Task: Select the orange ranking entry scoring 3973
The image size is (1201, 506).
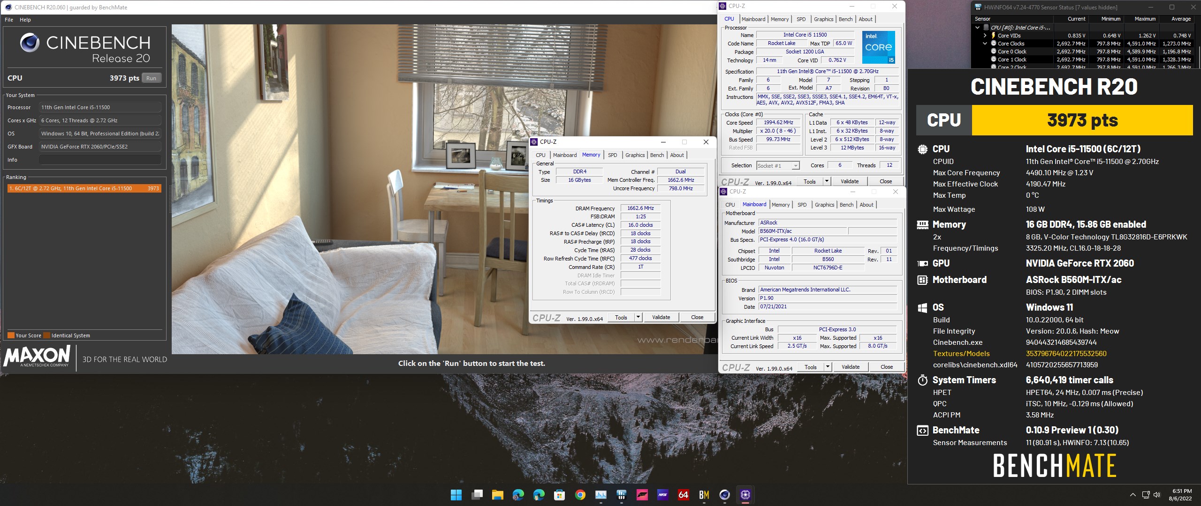Action: point(84,188)
